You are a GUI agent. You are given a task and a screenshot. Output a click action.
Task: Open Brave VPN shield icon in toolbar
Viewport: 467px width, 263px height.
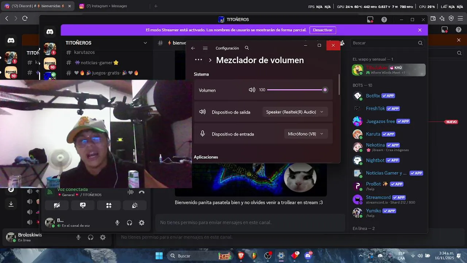tap(451, 18)
